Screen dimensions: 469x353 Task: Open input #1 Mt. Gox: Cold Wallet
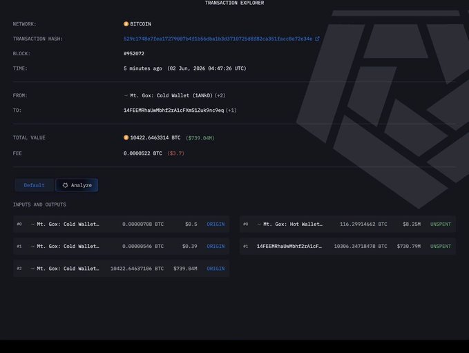tap(68, 246)
